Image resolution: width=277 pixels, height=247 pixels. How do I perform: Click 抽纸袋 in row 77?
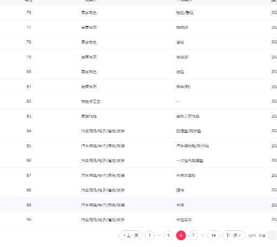point(182,28)
